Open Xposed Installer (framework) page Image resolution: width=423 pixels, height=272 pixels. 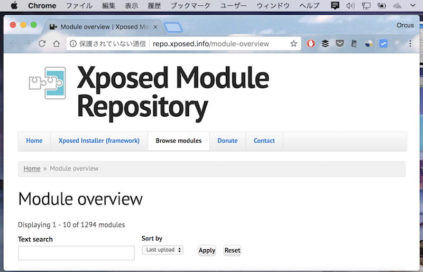pos(99,140)
